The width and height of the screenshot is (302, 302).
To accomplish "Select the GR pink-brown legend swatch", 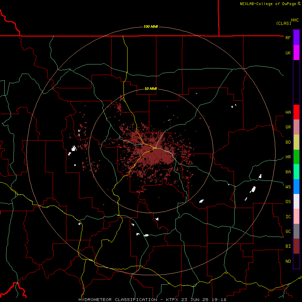I will point(296,127).
